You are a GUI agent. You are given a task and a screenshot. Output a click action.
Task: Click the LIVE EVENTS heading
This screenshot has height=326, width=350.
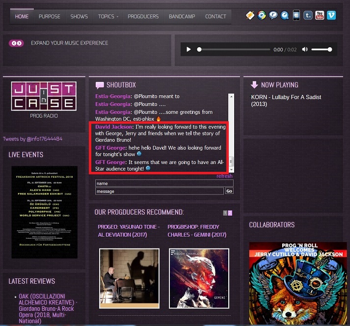(x=26, y=155)
